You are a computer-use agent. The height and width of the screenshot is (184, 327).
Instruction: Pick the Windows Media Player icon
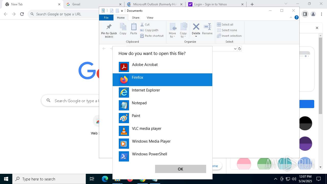point(124,144)
